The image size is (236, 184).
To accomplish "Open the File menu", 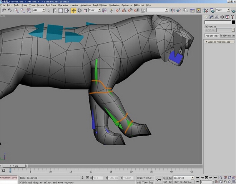I will coord(3,5).
